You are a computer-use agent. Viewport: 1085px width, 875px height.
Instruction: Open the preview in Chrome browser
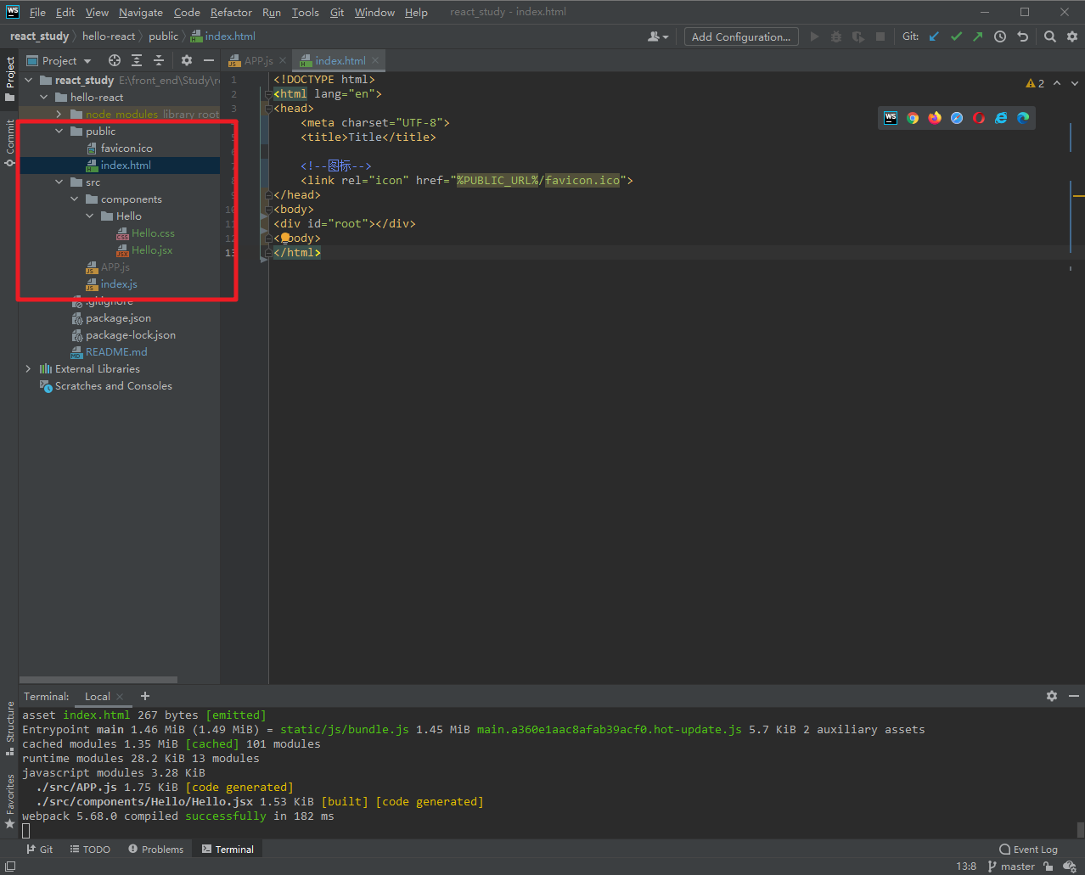pos(913,118)
